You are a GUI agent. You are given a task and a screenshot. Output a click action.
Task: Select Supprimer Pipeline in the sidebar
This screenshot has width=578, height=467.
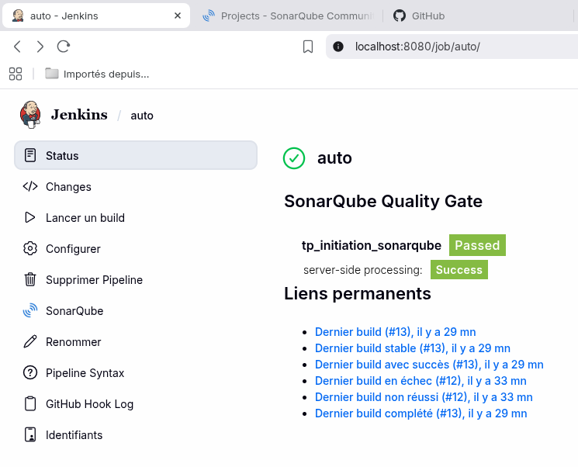pyautogui.click(x=136, y=279)
